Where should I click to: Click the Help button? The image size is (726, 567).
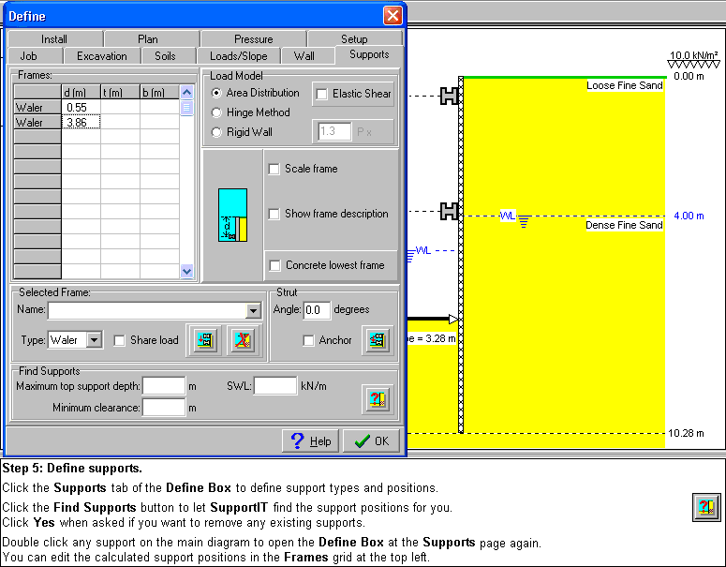point(310,441)
